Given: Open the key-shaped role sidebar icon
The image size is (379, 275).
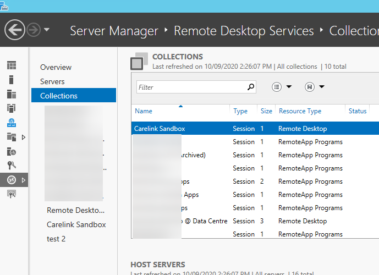Looking at the screenshot, I should tap(12, 166).
